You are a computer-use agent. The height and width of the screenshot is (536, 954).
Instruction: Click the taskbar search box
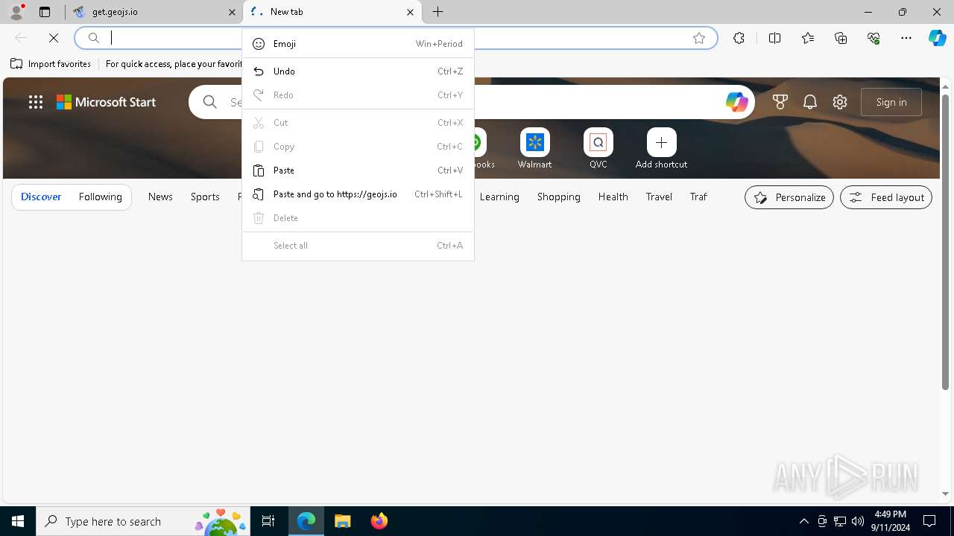click(x=143, y=521)
